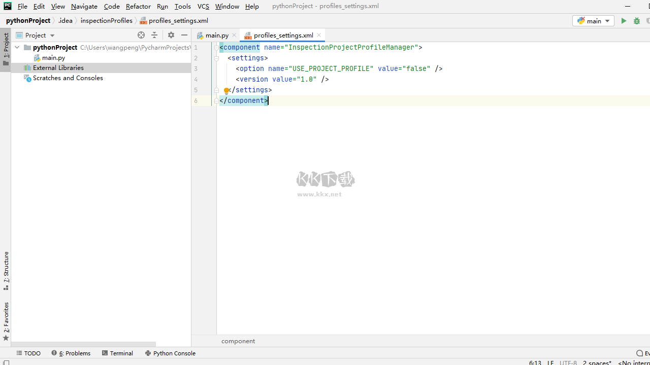
Task: Open the main run configuration dropdown
Action: tap(593, 21)
